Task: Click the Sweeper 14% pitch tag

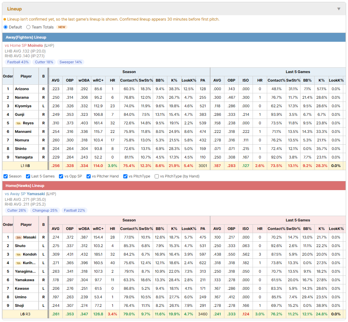Action: coord(71,62)
